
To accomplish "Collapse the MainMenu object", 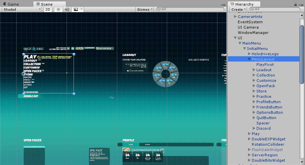I will pos(240,43).
